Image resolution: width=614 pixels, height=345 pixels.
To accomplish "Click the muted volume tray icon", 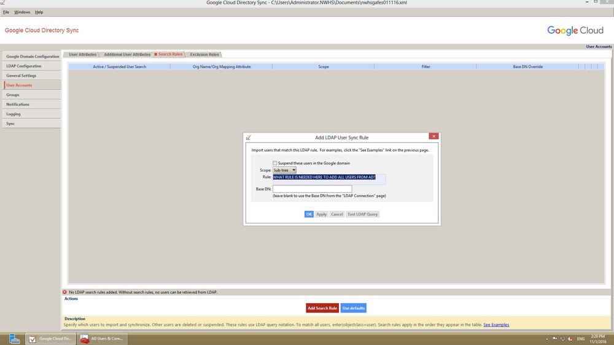I will [x=570, y=339].
